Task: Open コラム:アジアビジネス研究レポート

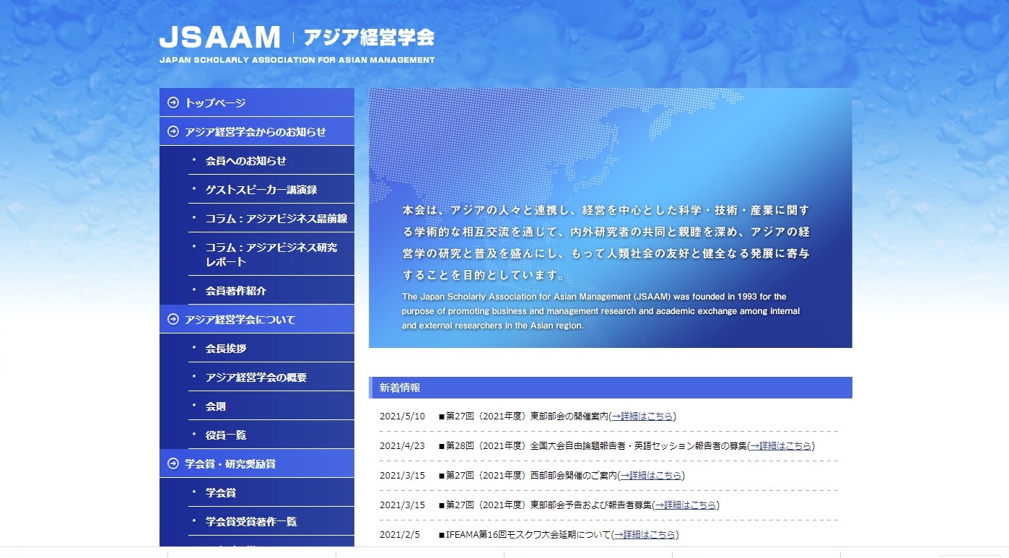Action: point(271,254)
